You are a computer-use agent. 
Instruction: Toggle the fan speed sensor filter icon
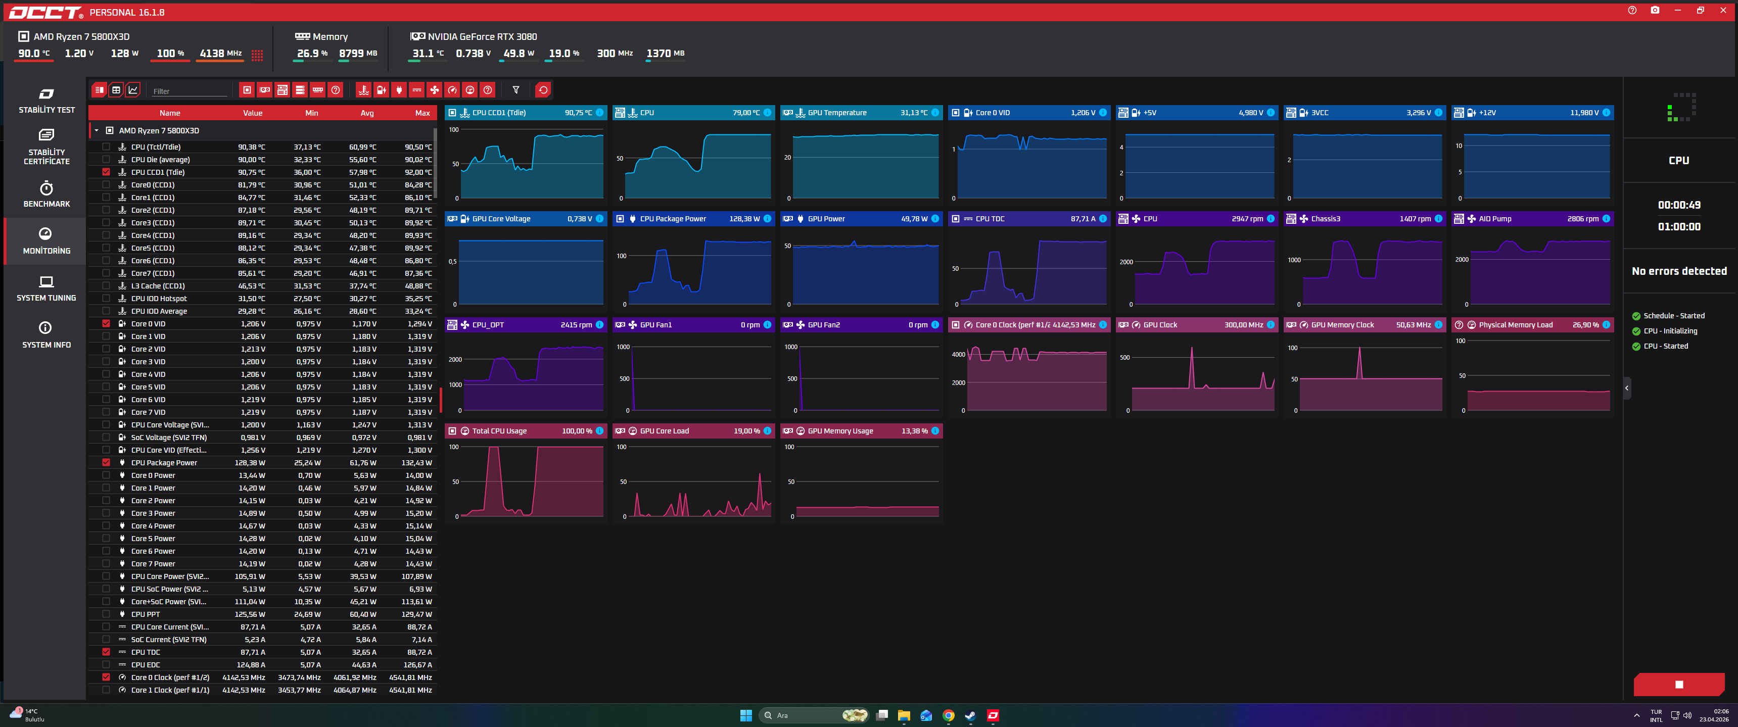pyautogui.click(x=435, y=90)
